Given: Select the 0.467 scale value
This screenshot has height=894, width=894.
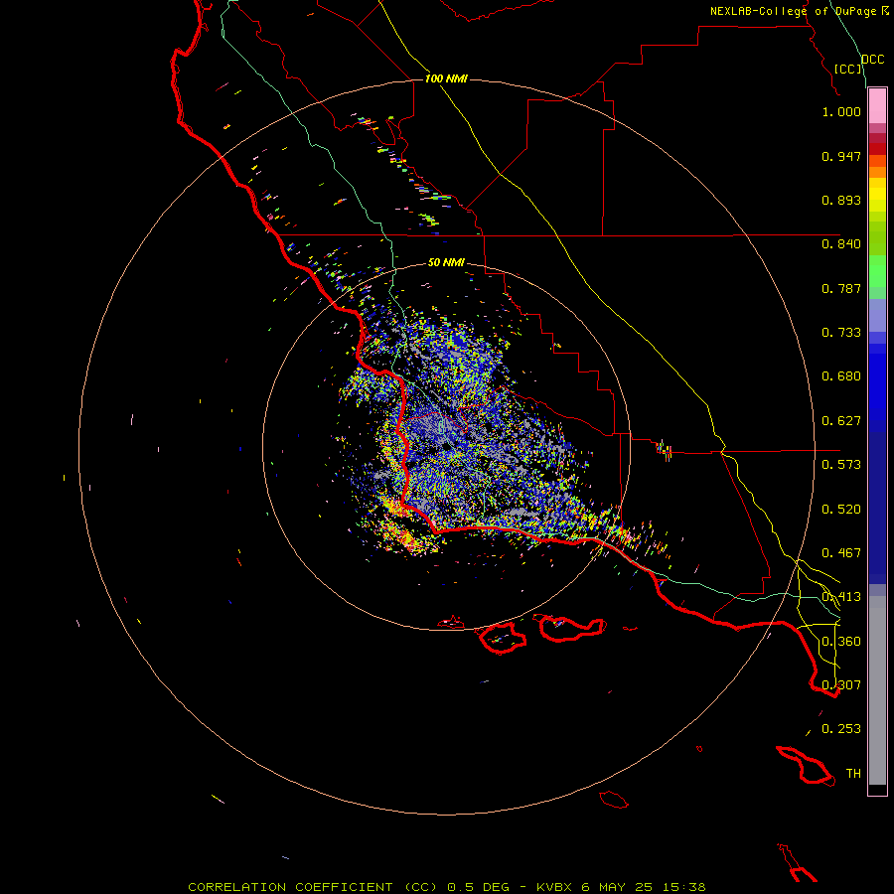Looking at the screenshot, I should [841, 553].
